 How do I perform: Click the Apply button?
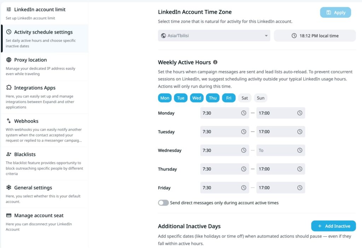(x=335, y=13)
